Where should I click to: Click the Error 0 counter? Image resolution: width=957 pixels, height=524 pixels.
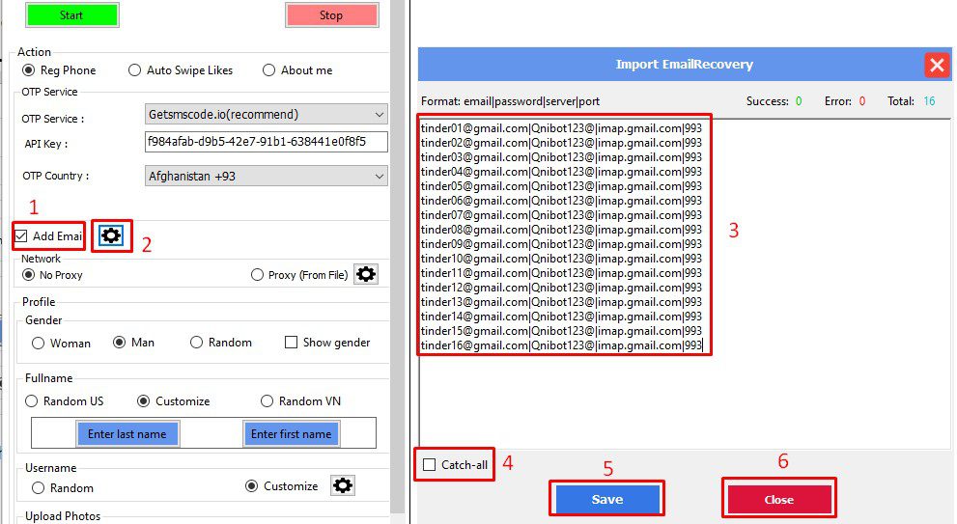click(x=845, y=101)
